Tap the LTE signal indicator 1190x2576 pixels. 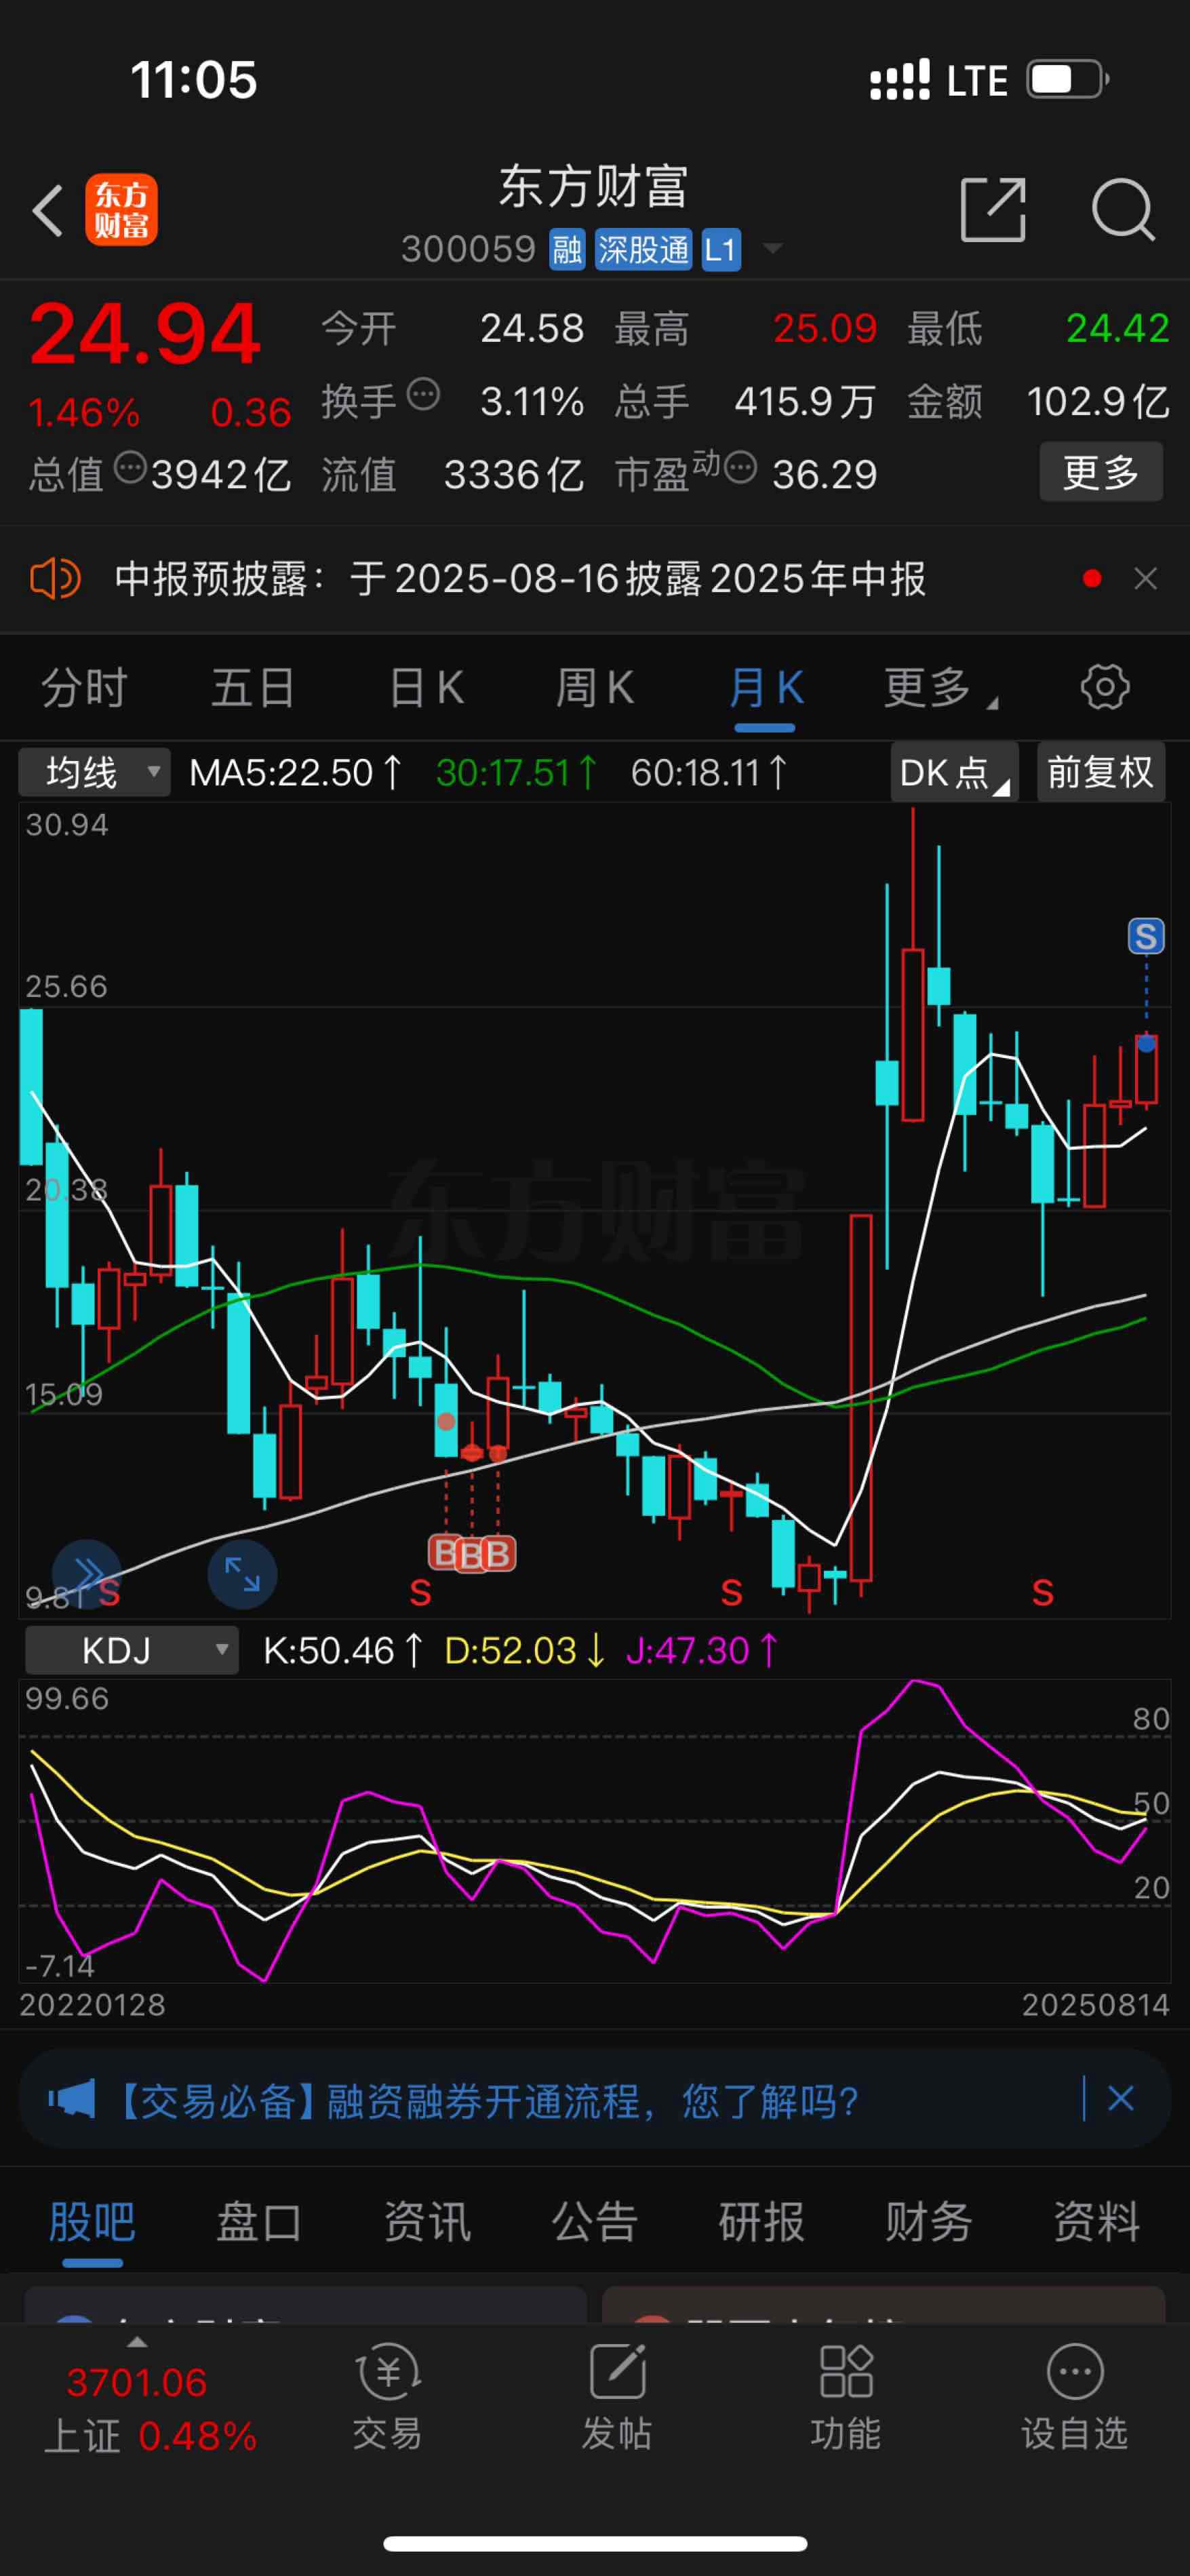977,80
